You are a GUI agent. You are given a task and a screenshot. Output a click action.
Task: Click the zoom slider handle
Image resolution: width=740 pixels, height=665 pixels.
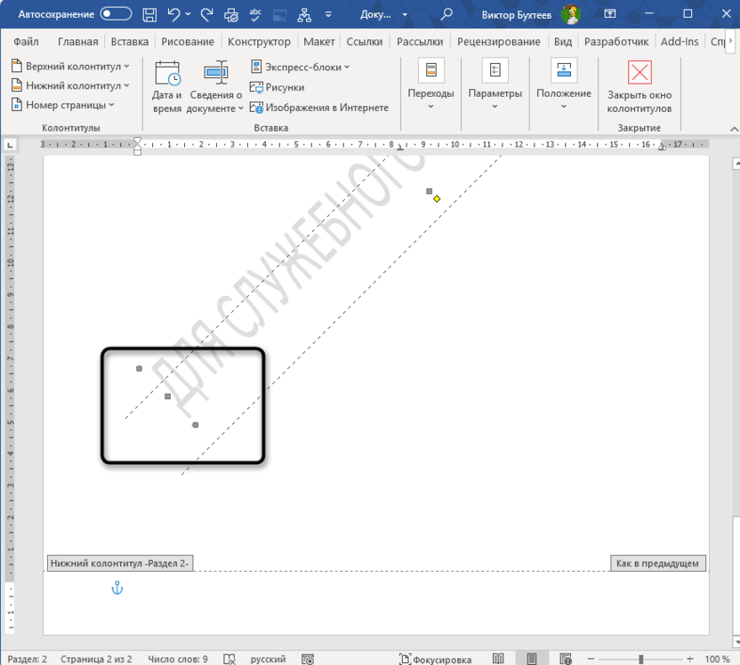point(641,659)
